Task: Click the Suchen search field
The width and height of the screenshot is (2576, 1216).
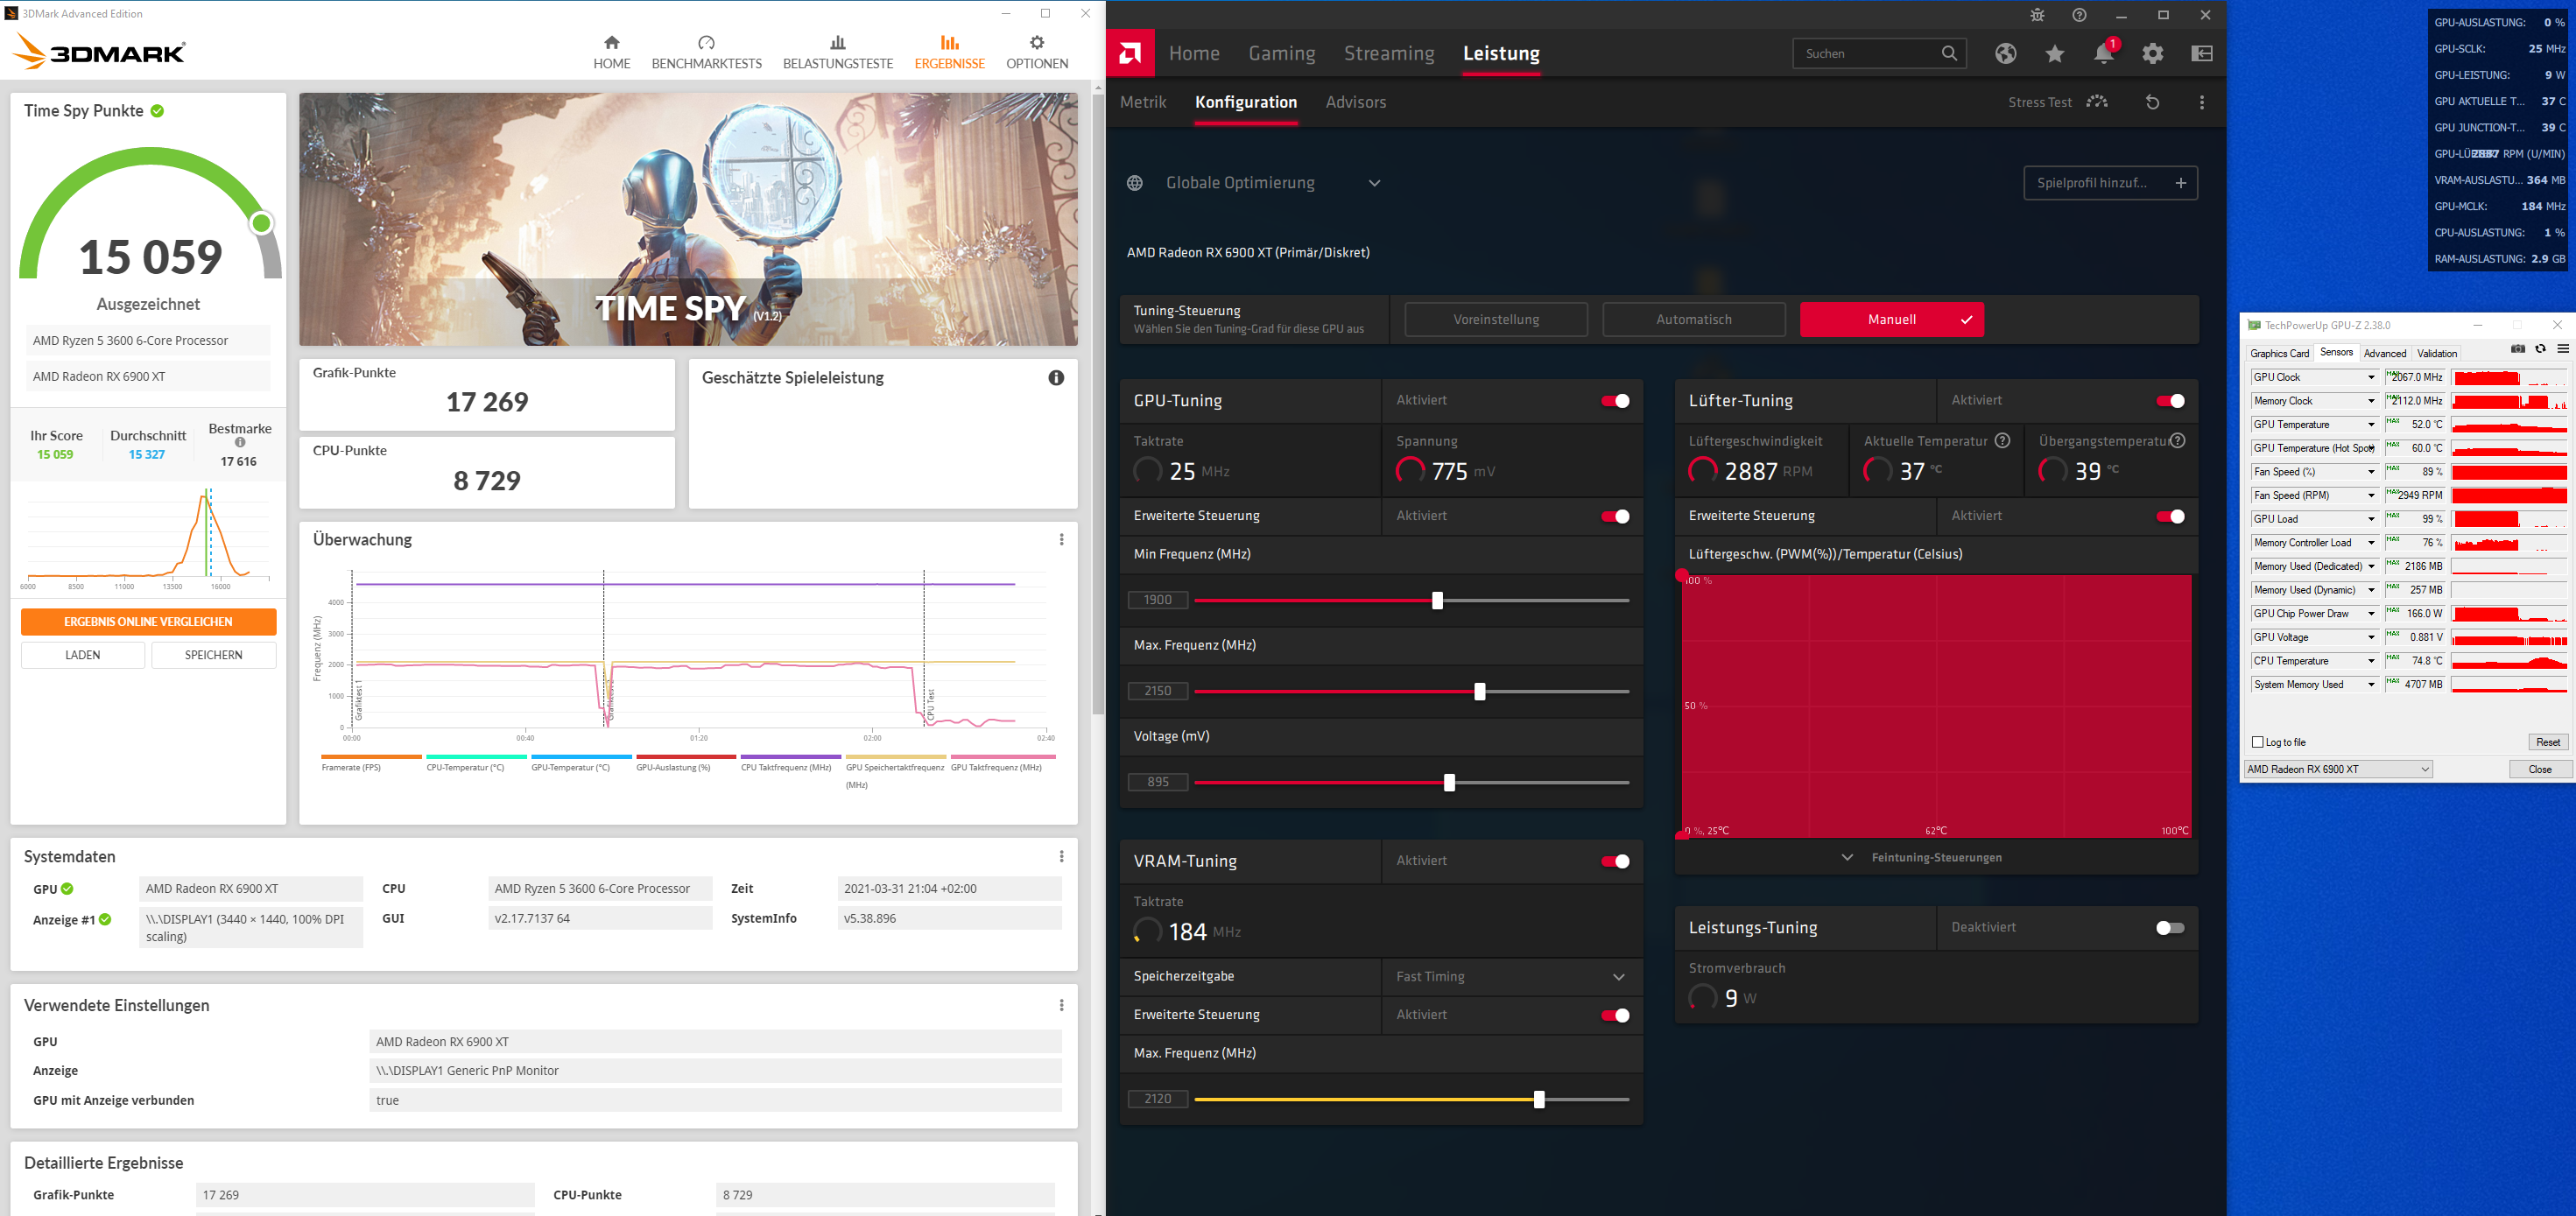Action: [x=1867, y=54]
